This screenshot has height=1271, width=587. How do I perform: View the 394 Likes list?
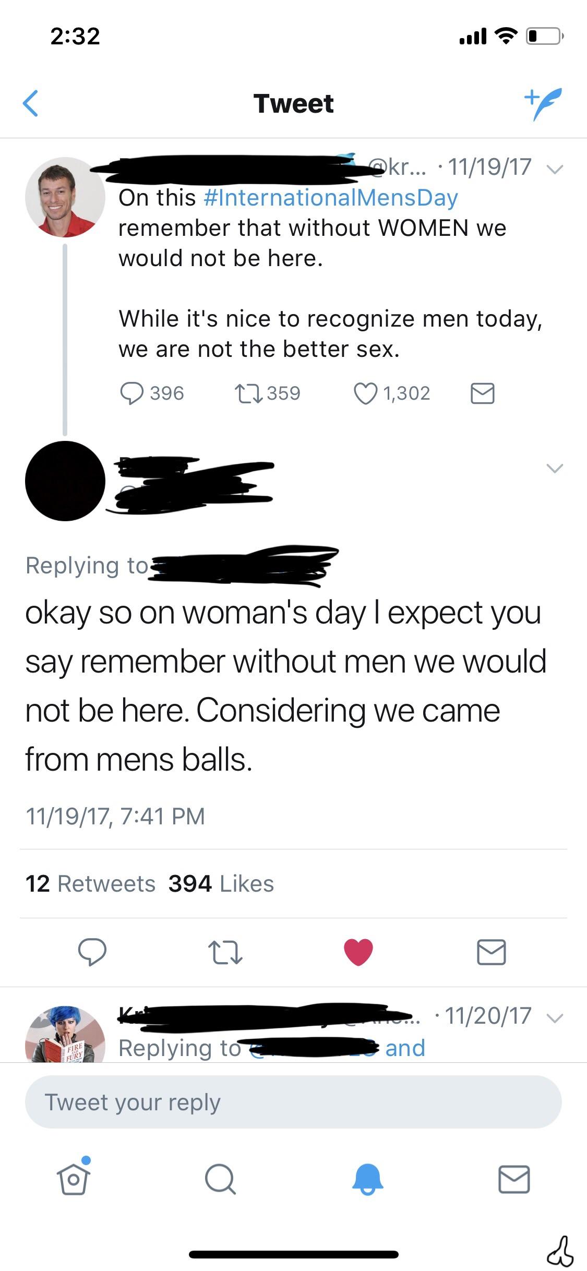click(x=219, y=883)
